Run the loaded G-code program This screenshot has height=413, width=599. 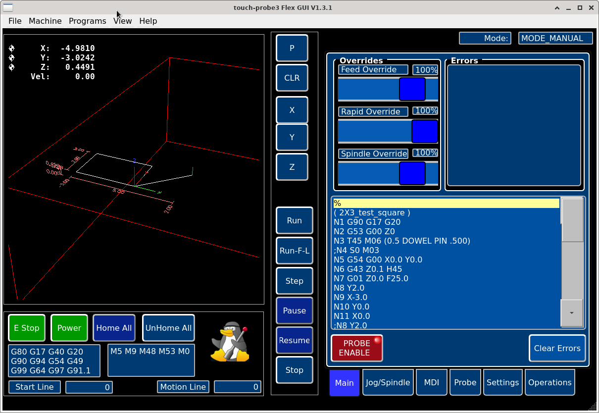(x=294, y=220)
